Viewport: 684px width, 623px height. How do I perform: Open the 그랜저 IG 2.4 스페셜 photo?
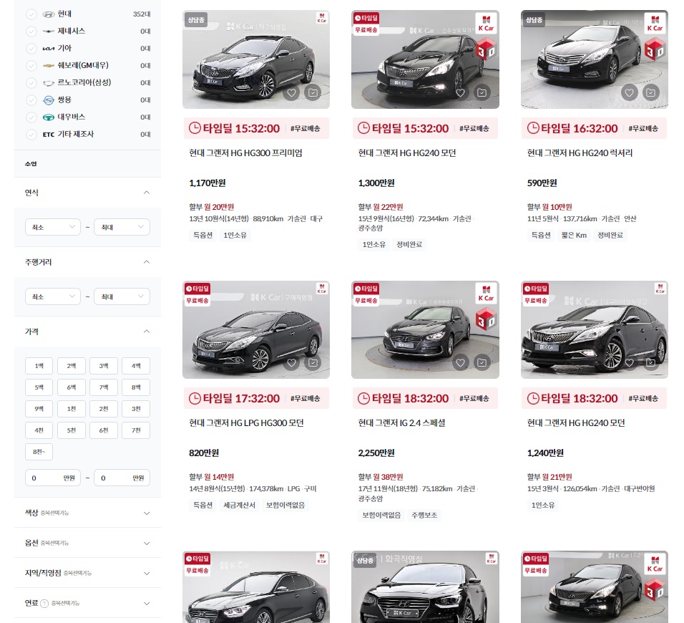click(425, 329)
